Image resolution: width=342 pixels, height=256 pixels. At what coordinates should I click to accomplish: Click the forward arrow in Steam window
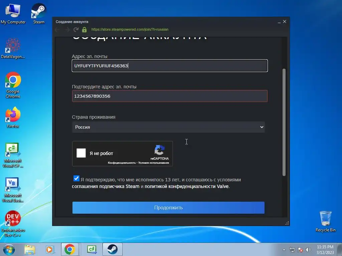[x=67, y=30]
